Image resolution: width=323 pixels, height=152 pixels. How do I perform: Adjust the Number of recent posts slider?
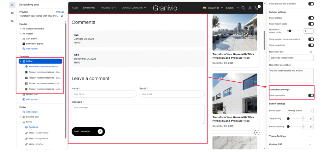(x=290, y=31)
